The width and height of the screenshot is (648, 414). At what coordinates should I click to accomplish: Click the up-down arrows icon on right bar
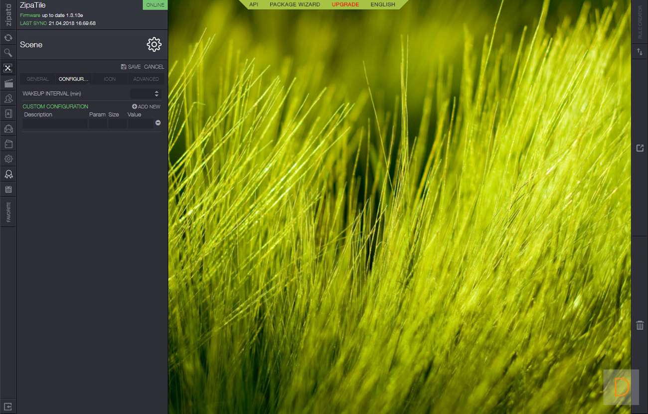point(640,52)
